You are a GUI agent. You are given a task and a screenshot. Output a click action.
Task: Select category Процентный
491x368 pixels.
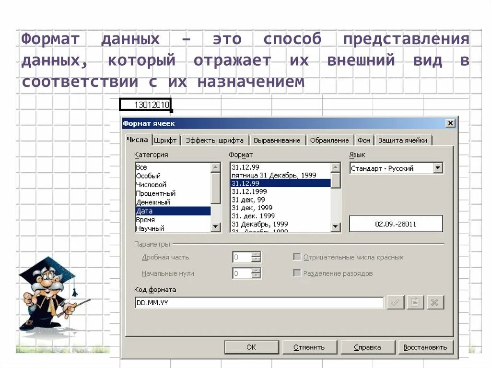click(173, 193)
